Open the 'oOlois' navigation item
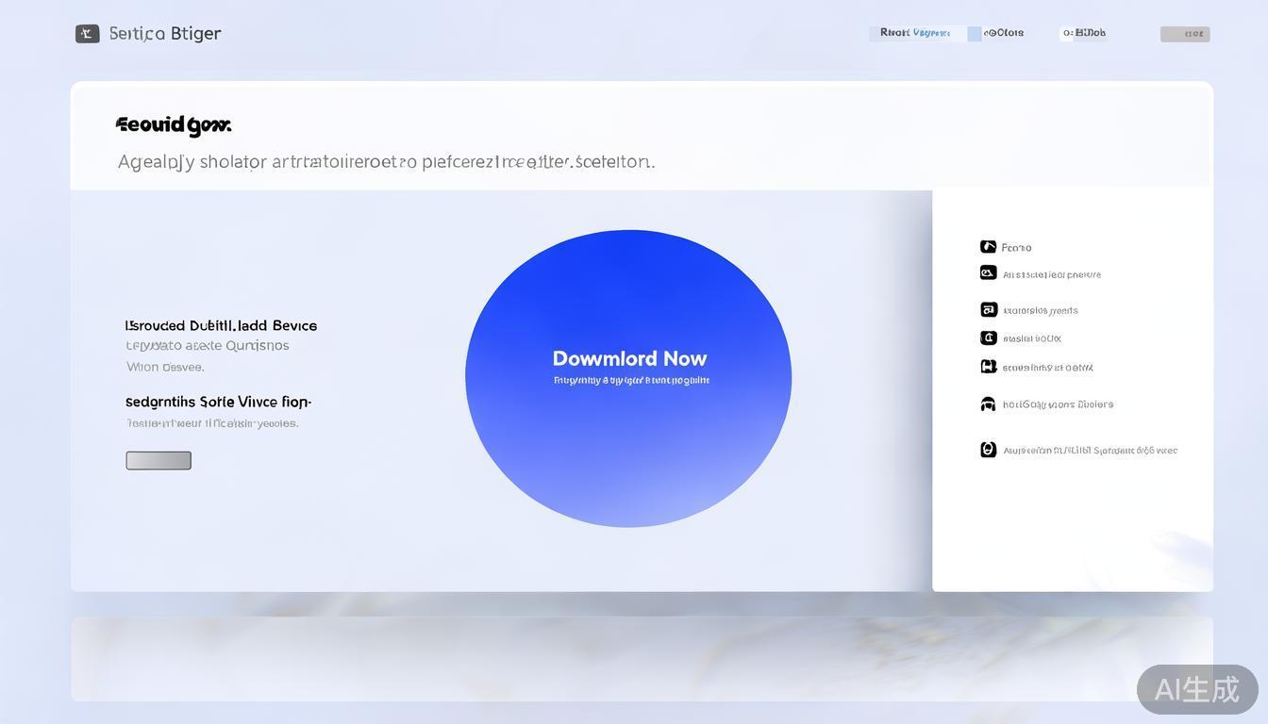 pos(1004,33)
